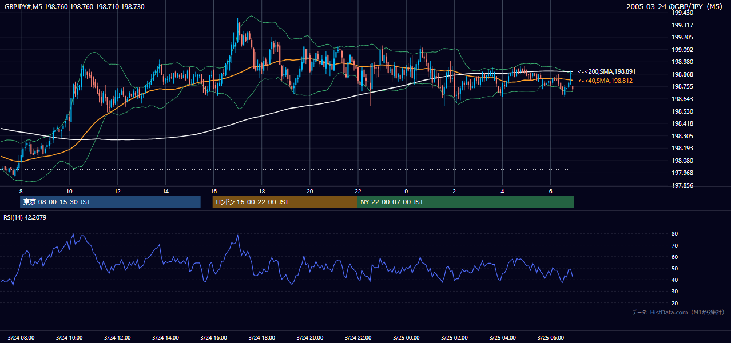
Task: Click price axis value 198.530
Action: [x=682, y=111]
